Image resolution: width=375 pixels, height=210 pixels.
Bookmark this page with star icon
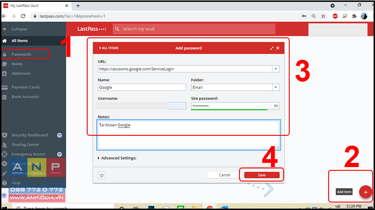(x=323, y=16)
